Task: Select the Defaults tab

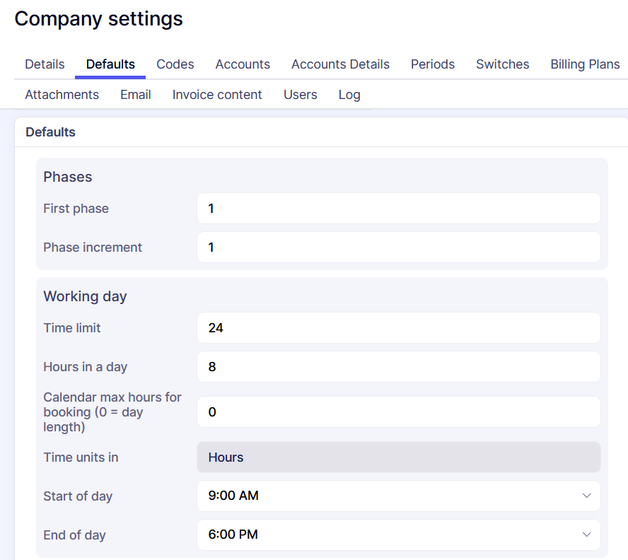Action: [110, 64]
